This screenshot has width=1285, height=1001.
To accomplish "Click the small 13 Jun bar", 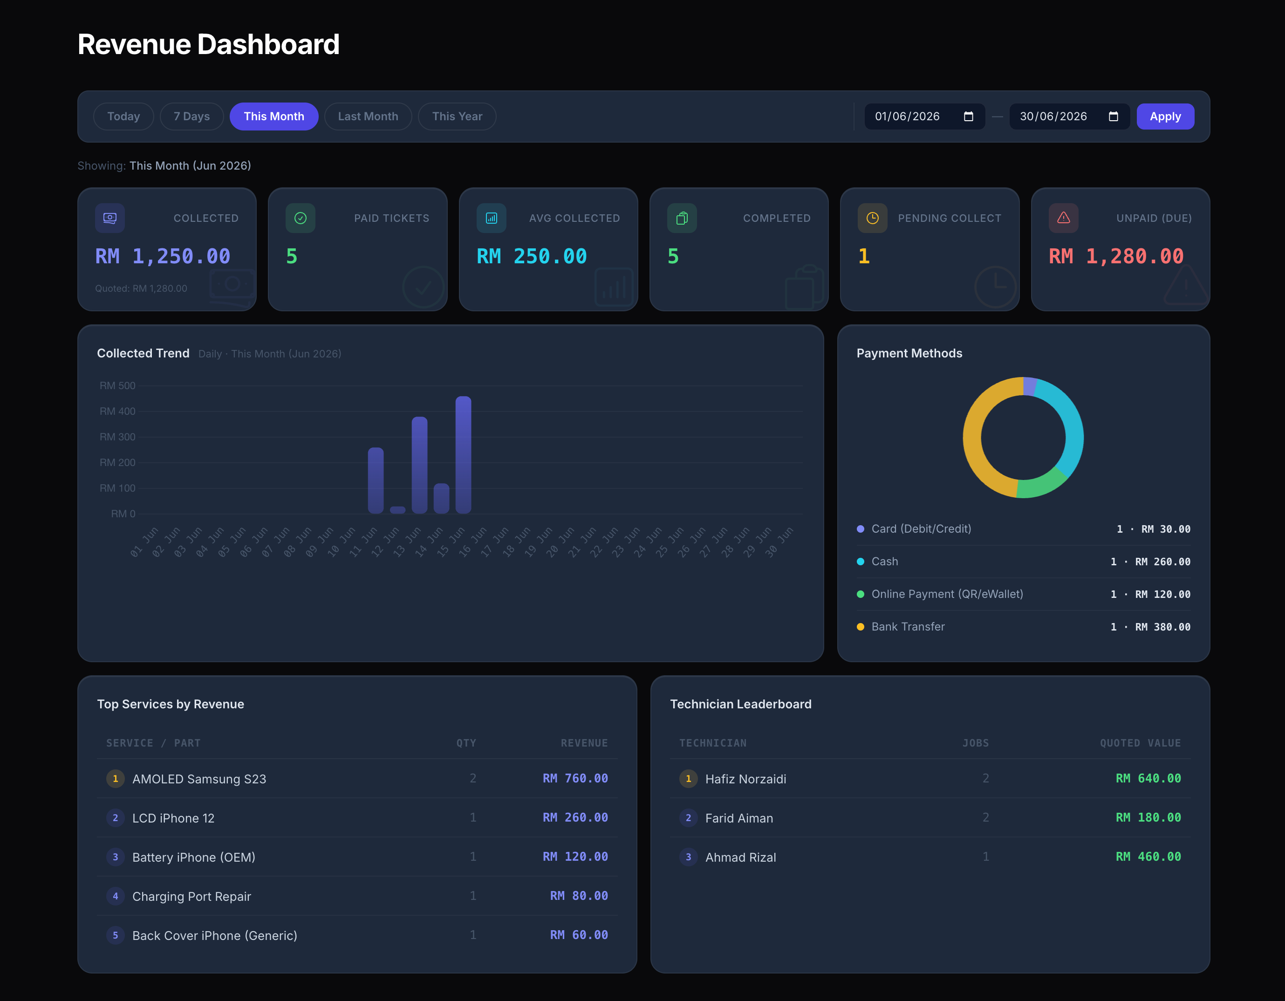I will (x=398, y=510).
